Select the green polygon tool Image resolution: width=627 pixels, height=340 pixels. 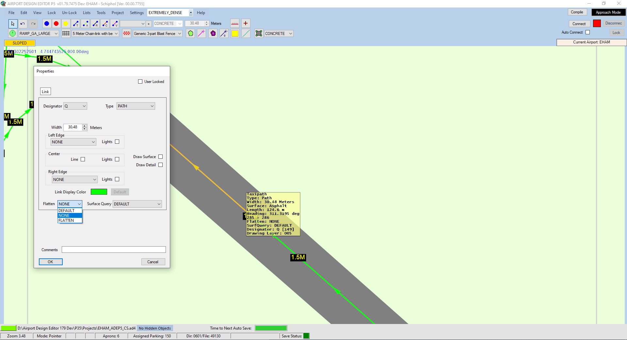(x=190, y=33)
